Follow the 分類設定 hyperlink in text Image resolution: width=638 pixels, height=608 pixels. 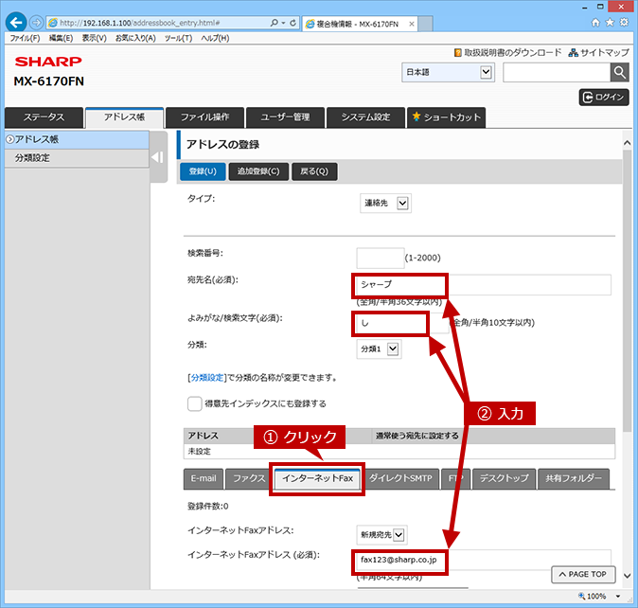point(207,378)
